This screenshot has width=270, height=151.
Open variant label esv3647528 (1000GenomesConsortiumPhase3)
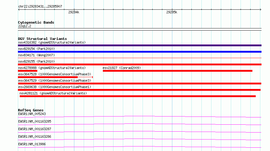tap(55, 74)
